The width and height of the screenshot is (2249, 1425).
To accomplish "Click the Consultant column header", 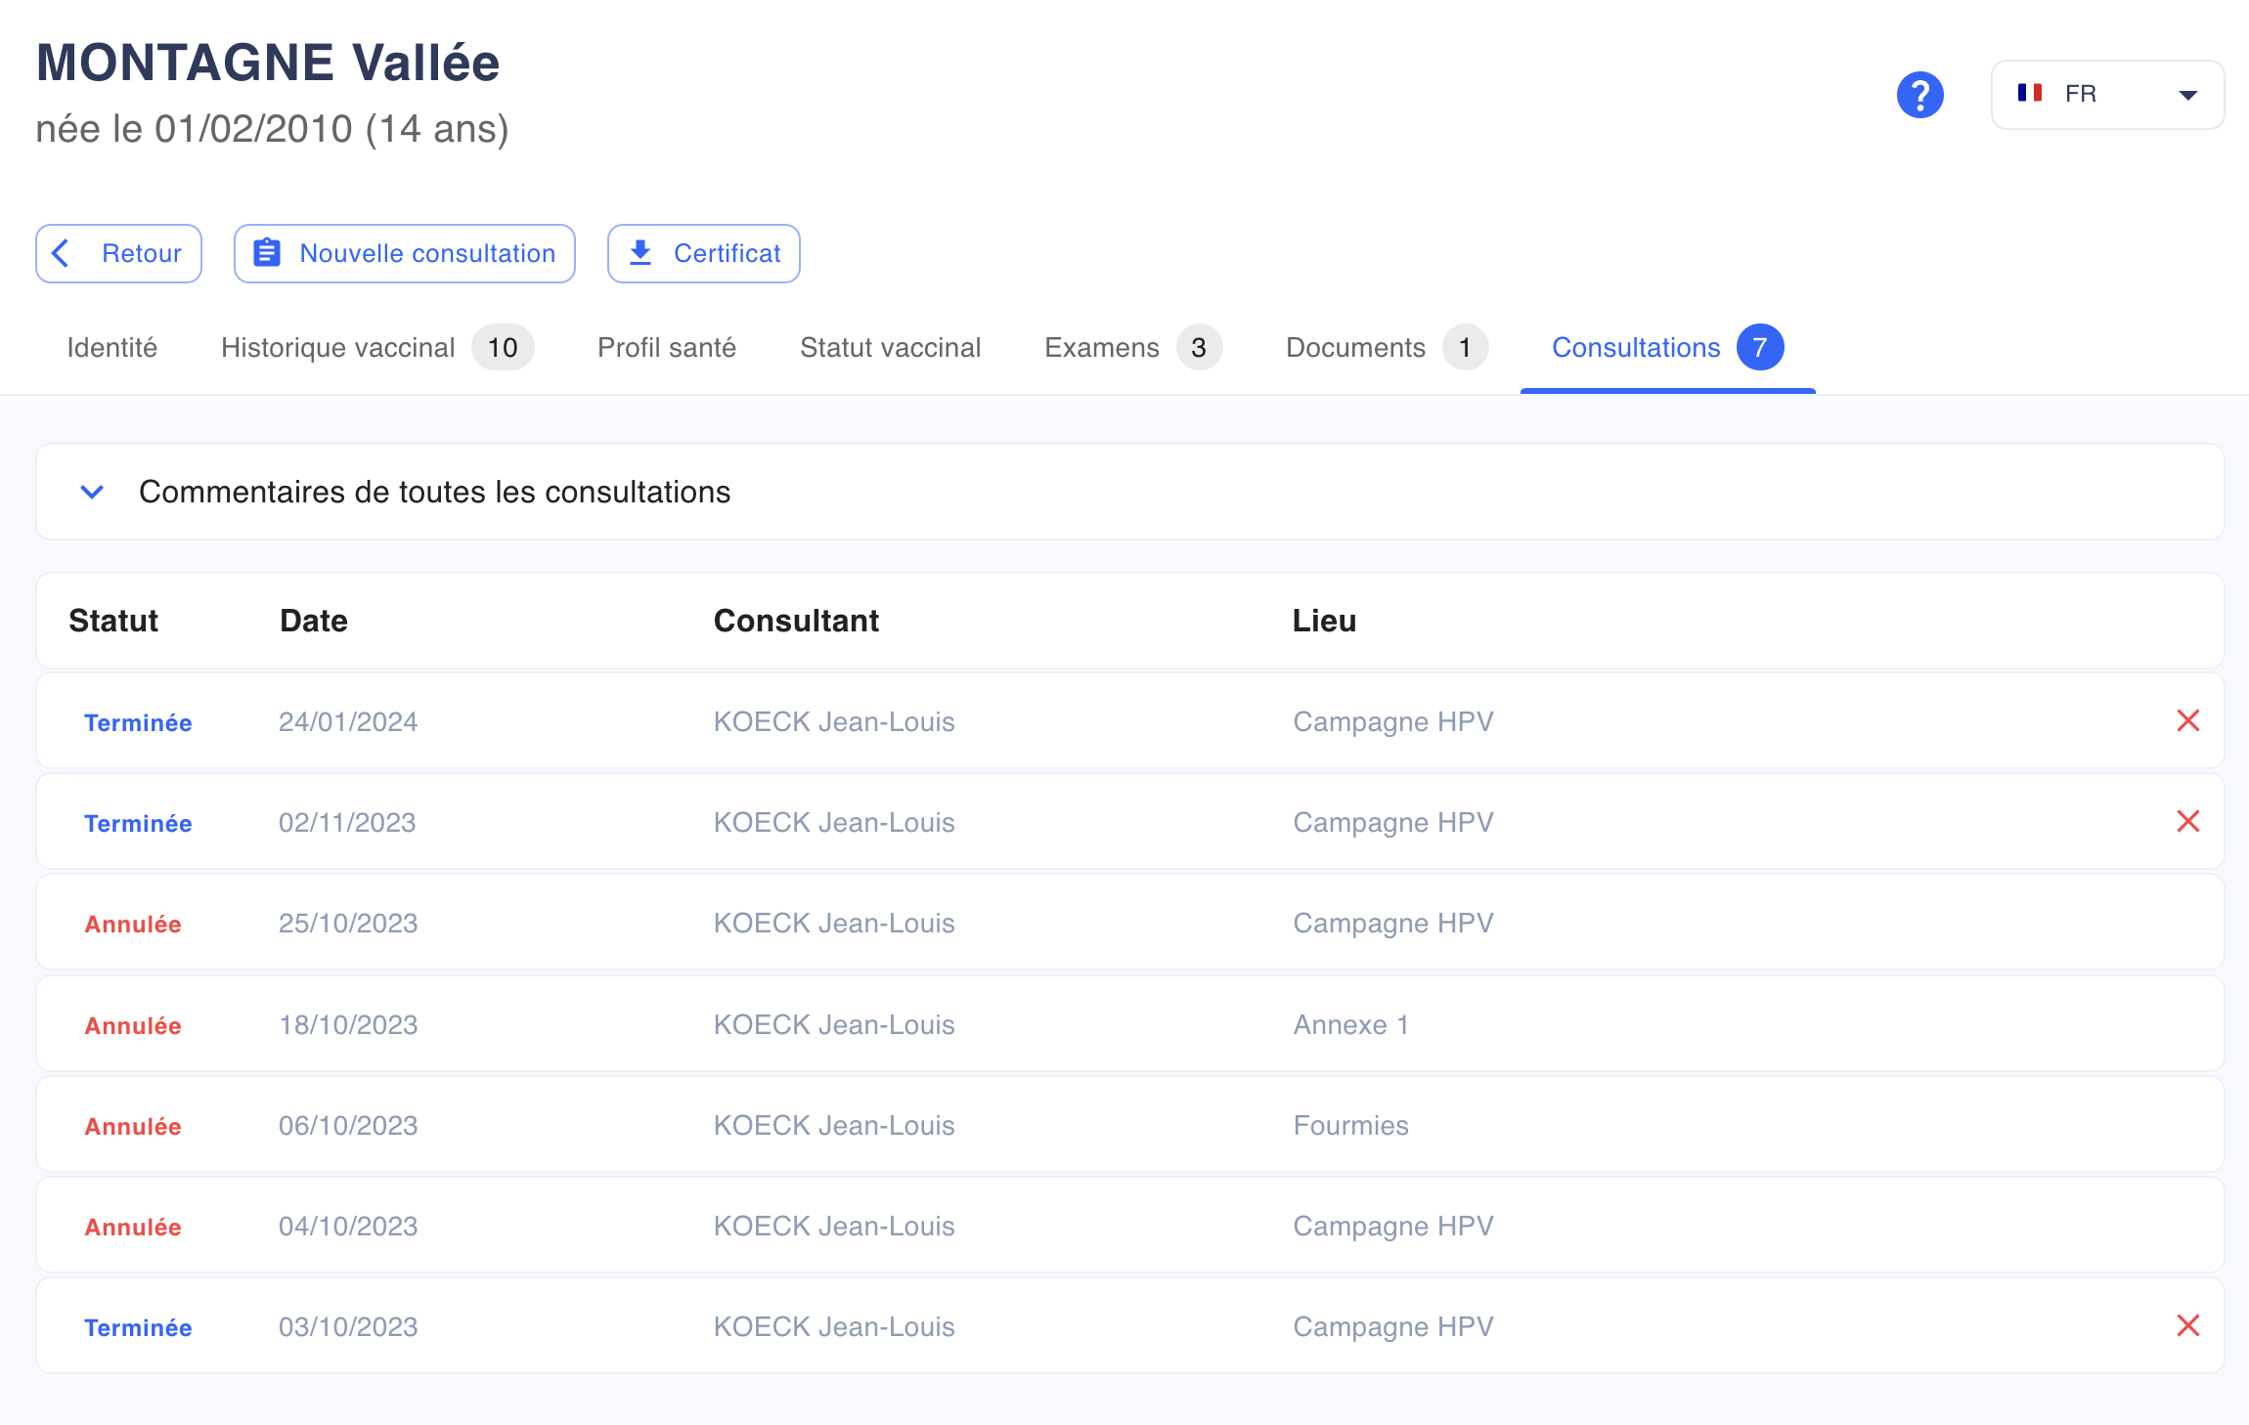I will coord(796,621).
